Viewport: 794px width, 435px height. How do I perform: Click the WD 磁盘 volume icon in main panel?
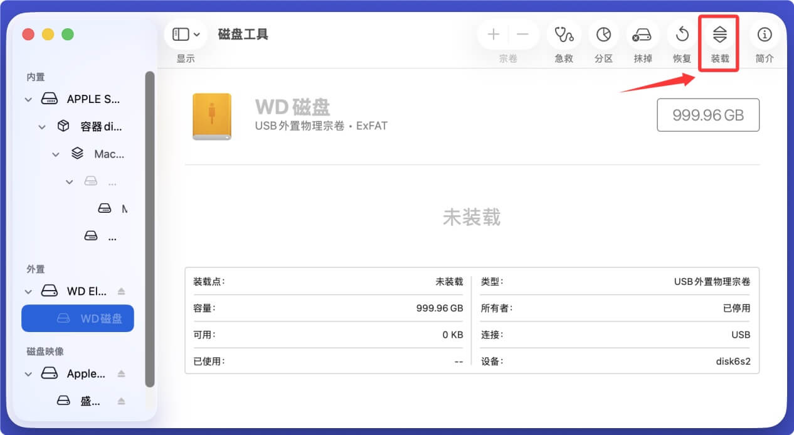tap(211, 115)
